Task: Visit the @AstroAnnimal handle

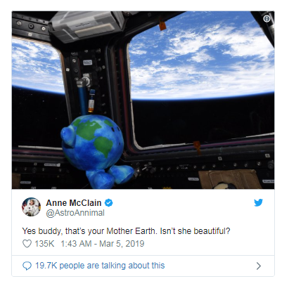Action: tap(75, 213)
